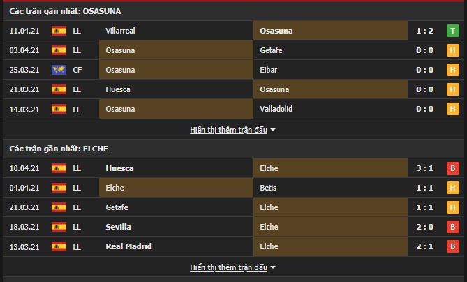Click CF competition label on Eibar row
The width and height of the screenshot is (467, 282).
point(77,70)
